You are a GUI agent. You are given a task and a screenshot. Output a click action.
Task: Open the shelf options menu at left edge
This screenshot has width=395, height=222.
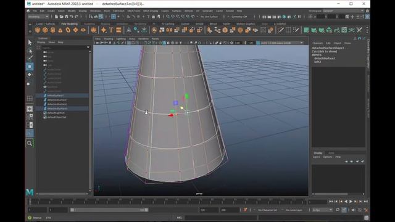[30, 31]
